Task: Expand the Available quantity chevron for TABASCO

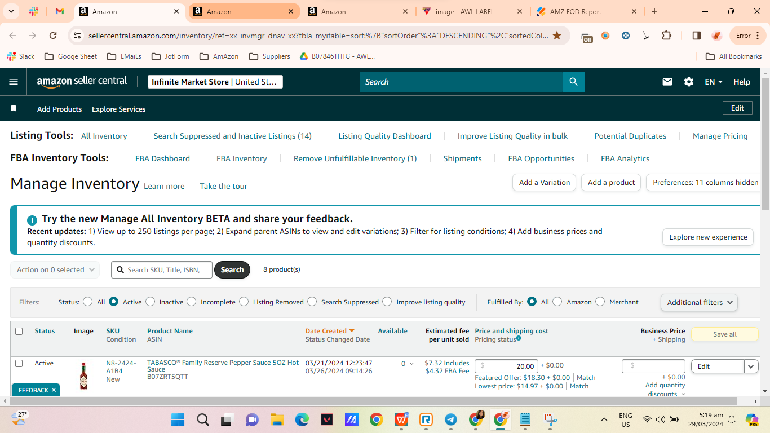Action: (411, 364)
